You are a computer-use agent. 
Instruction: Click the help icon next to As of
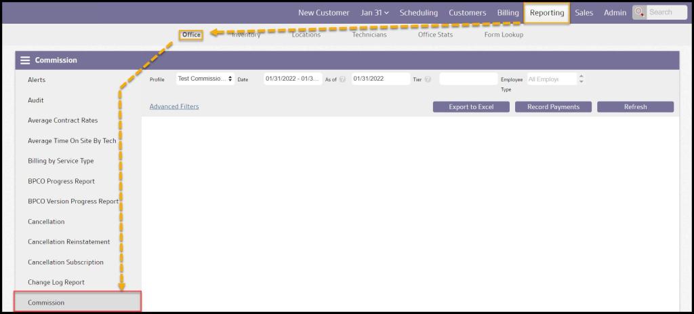click(x=342, y=79)
